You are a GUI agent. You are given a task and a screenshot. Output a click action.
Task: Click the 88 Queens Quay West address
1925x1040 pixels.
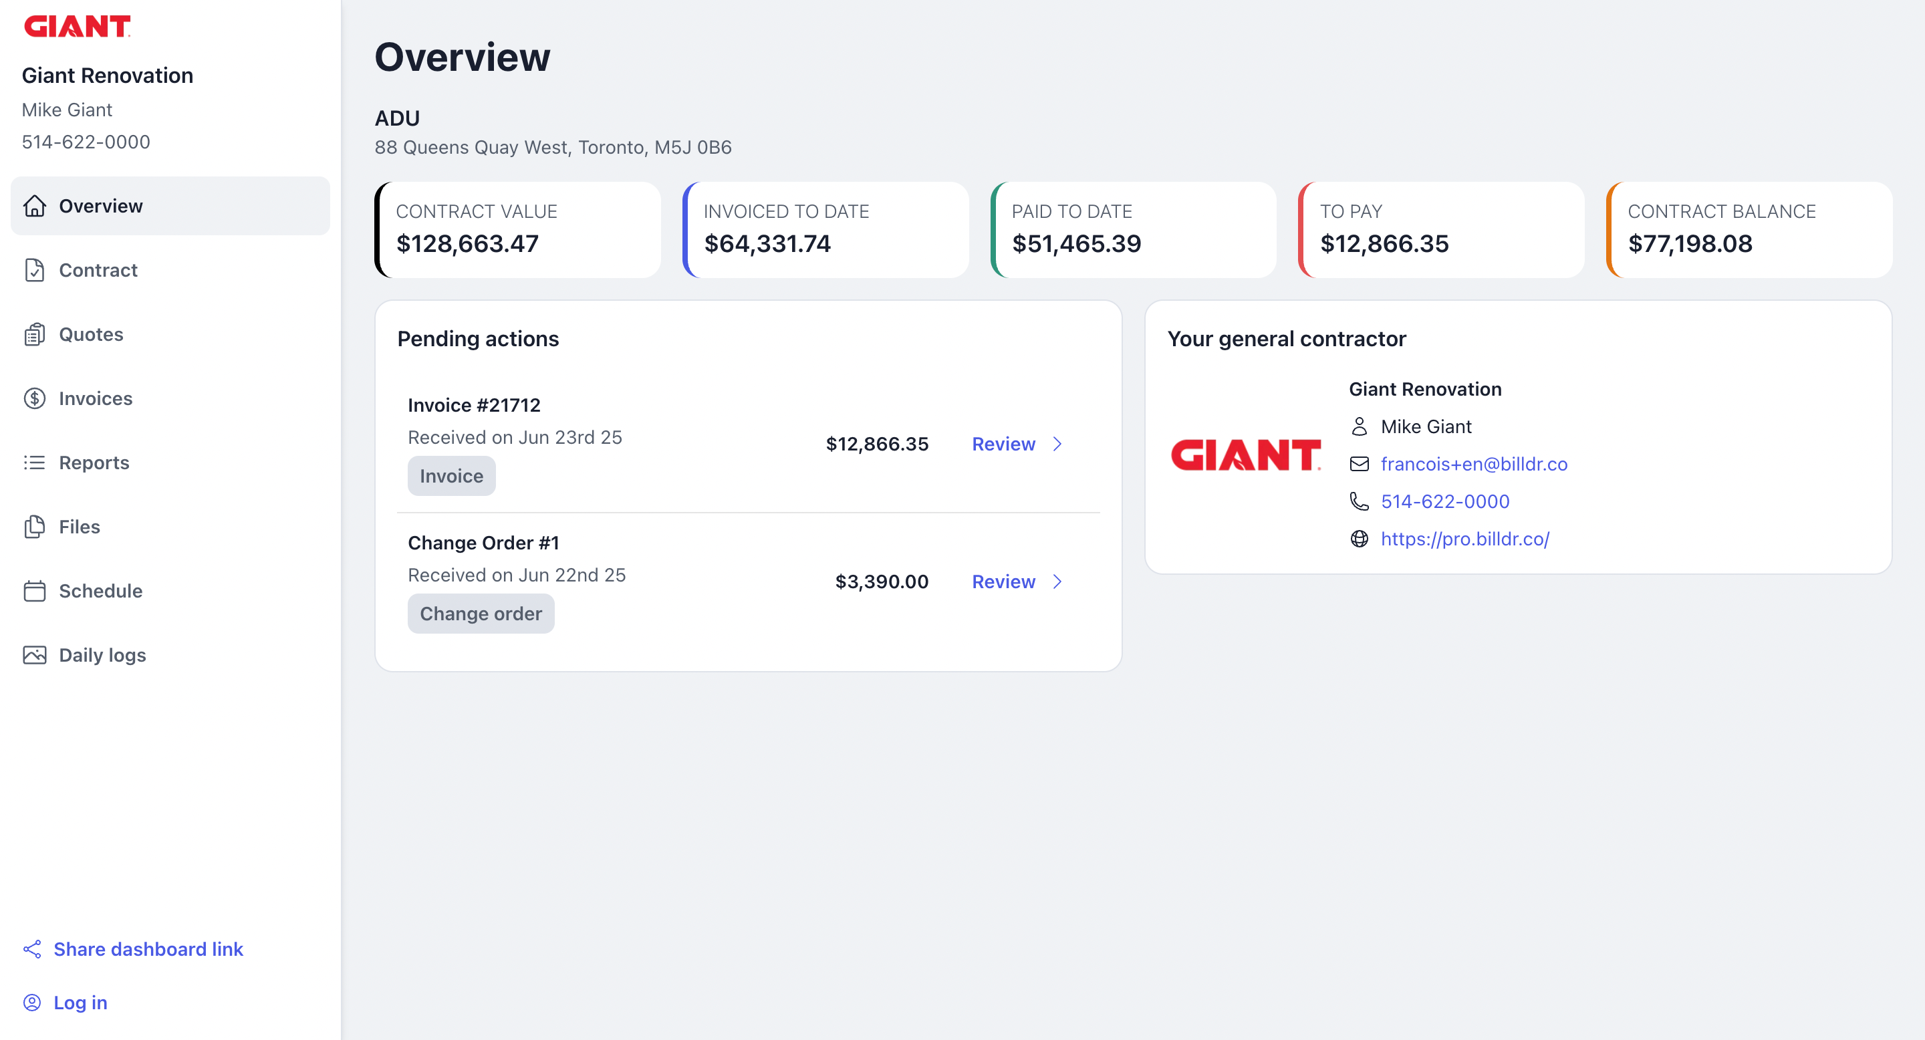553,147
